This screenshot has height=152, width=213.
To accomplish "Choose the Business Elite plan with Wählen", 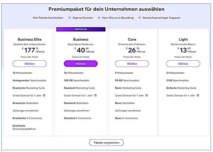I will click(30, 64).
